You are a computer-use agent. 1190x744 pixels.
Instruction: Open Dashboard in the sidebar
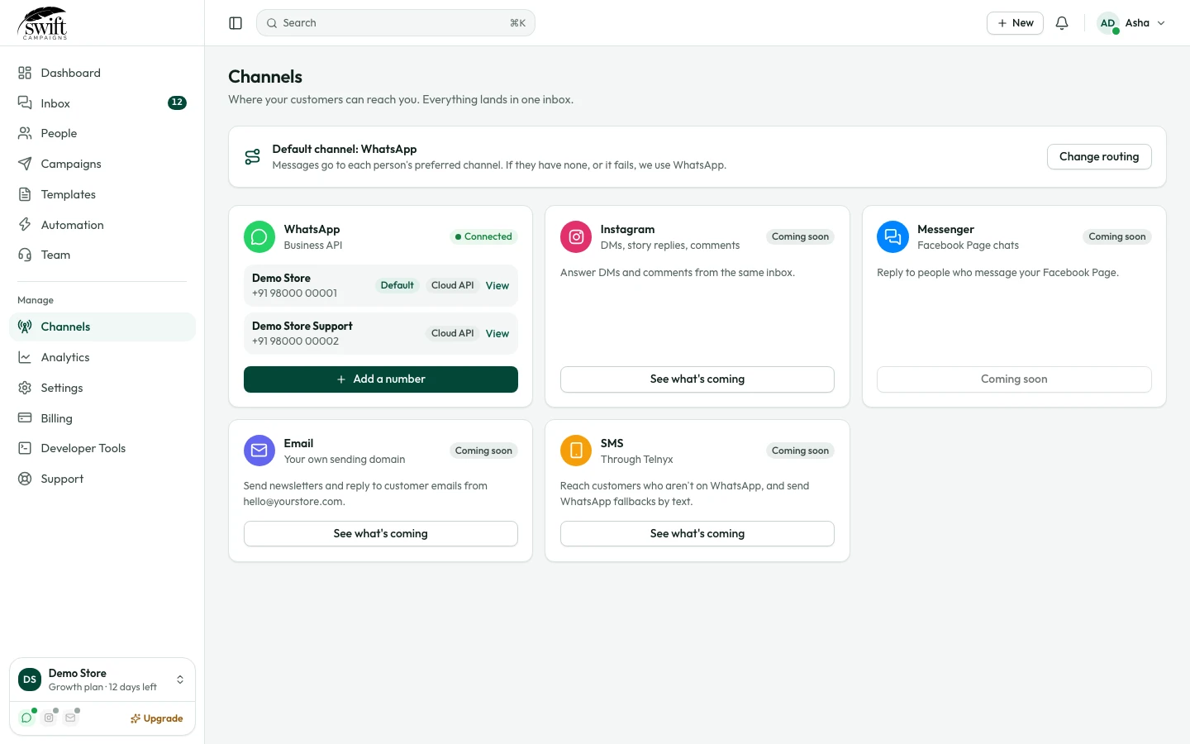102,73
